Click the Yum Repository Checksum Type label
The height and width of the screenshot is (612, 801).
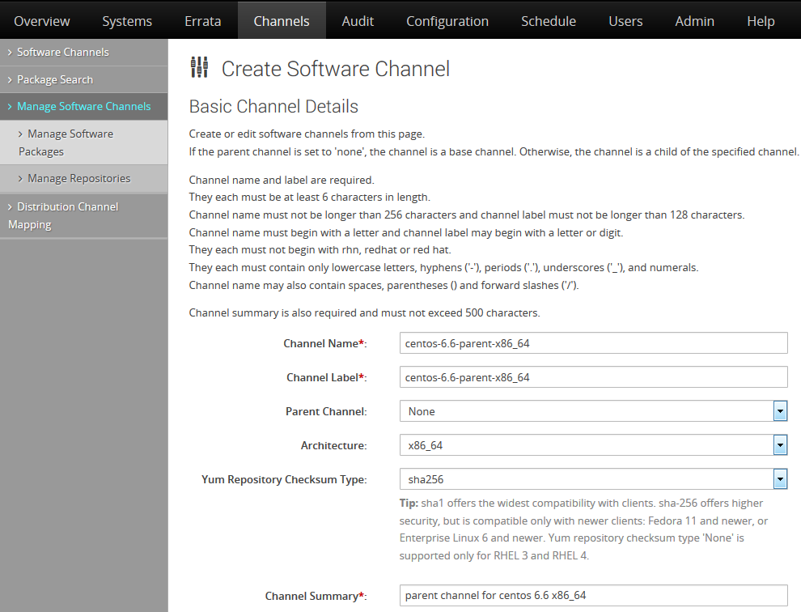tap(284, 479)
